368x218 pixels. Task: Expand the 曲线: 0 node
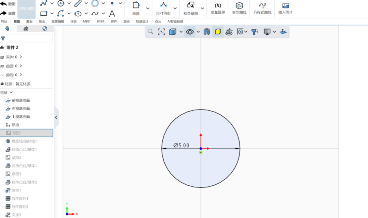click(x=21, y=75)
